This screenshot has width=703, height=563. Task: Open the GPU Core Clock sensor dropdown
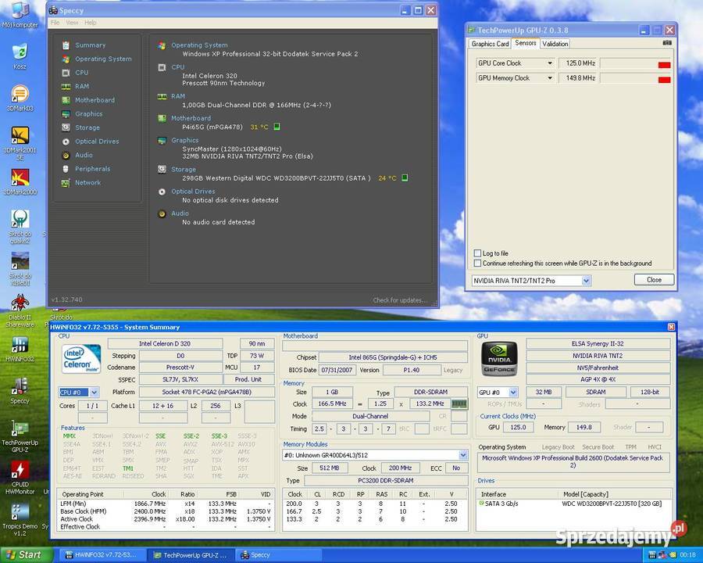[550, 63]
